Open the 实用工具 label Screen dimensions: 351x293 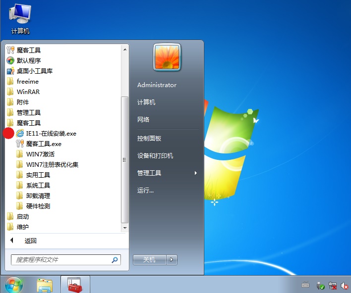click(38, 175)
